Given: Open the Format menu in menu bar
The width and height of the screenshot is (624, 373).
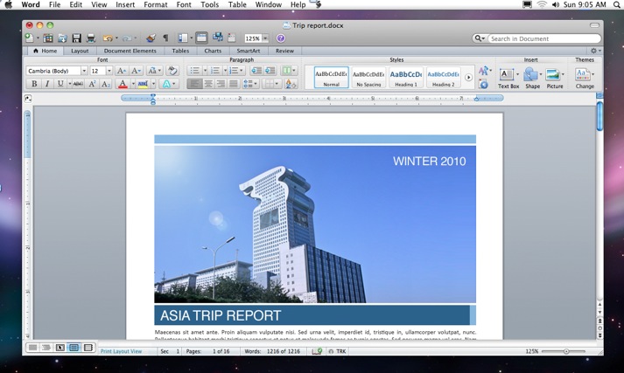Looking at the screenshot, I should 156,4.
